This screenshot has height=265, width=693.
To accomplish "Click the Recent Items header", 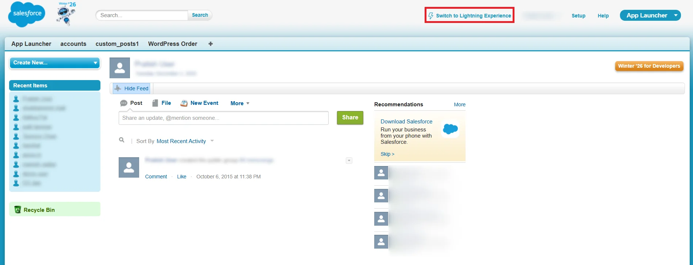I will (x=55, y=85).
